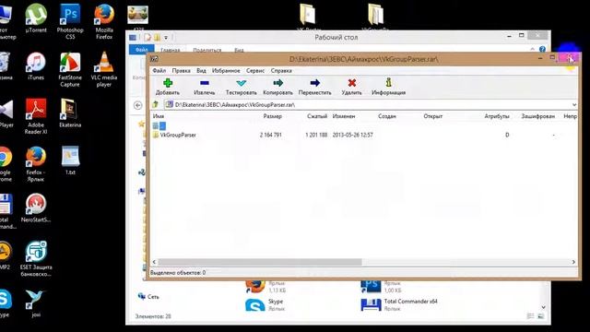
Task: Click the back arrow in Explorer window
Action: 137,105
